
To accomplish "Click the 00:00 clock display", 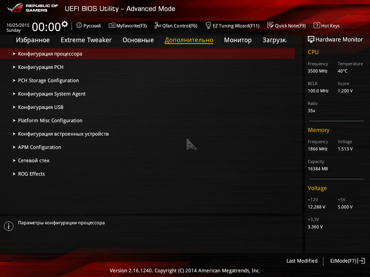I will (46, 27).
